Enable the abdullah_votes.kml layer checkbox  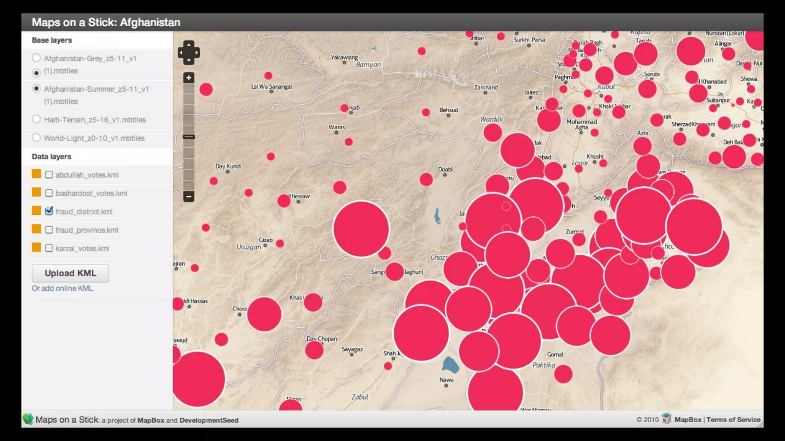(49, 175)
